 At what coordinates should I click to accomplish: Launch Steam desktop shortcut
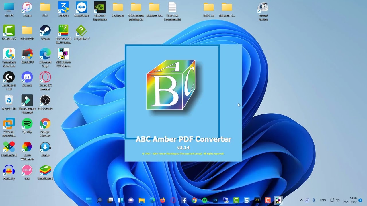tap(45, 33)
